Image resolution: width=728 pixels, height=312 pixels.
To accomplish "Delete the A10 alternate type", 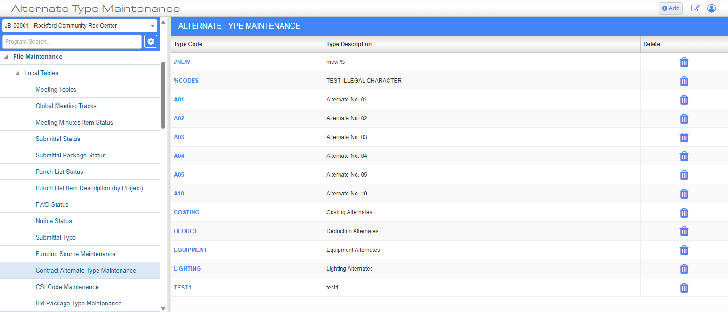I will coord(684,194).
